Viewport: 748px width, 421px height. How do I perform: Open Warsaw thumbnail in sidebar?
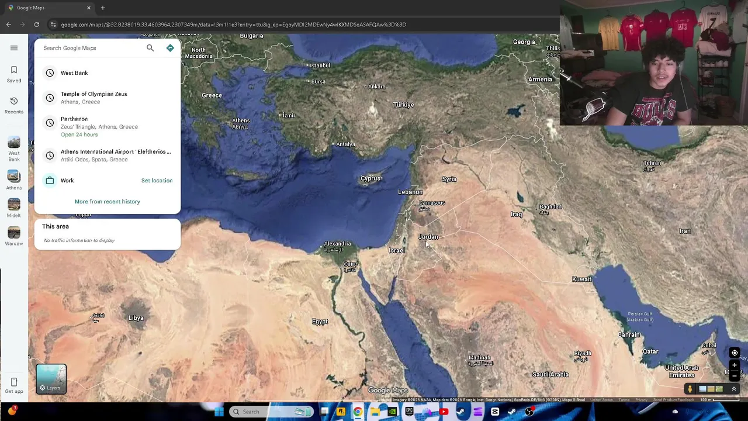coord(14,236)
